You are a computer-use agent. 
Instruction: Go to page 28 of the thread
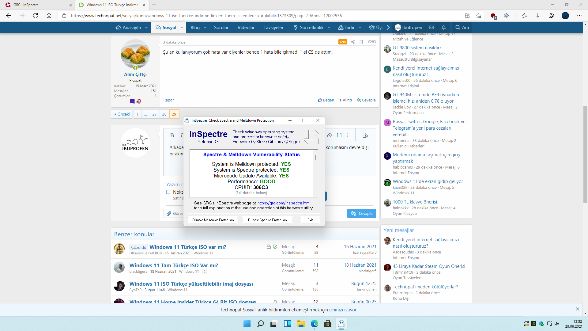coord(164,114)
